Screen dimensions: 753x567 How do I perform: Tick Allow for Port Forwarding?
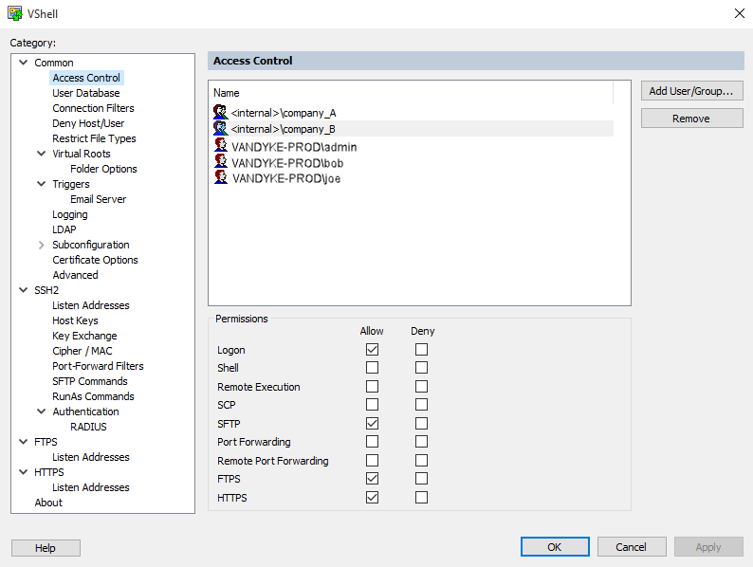[x=373, y=442]
